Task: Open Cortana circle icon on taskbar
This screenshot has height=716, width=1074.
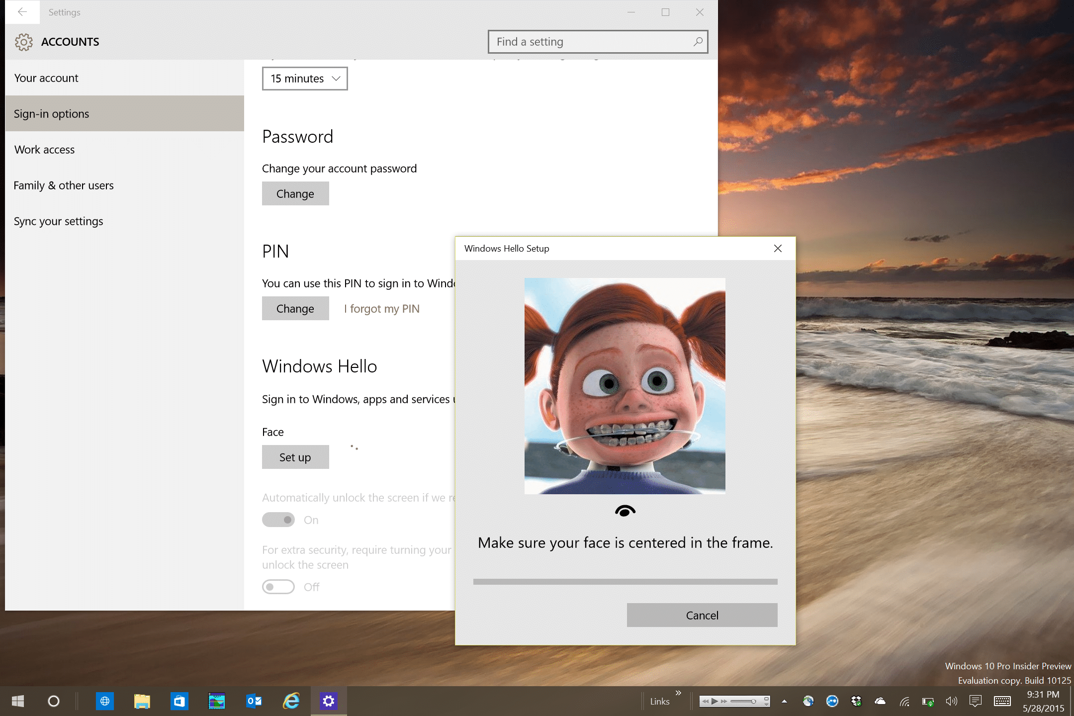Action: tap(54, 701)
